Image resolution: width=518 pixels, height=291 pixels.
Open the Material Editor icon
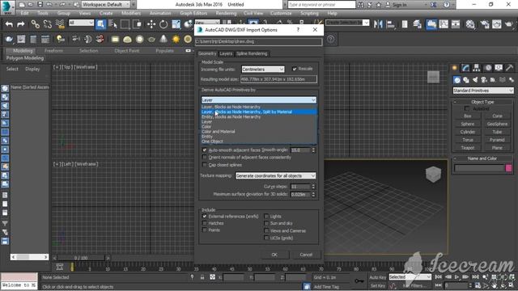tap(470, 24)
